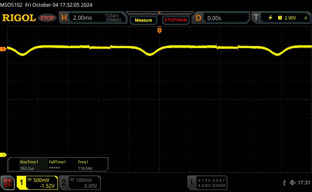
Task: Select the 0.00s delay value
Action: [214, 18]
